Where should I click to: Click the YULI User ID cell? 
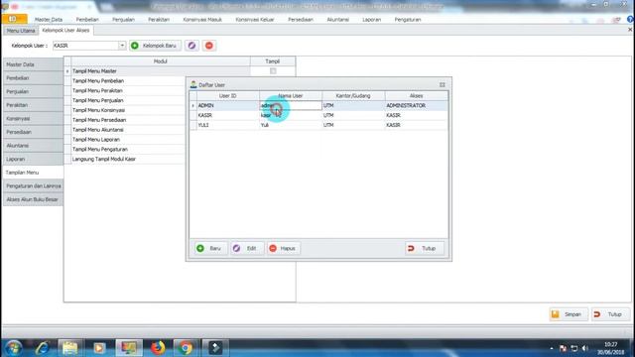tap(228, 125)
